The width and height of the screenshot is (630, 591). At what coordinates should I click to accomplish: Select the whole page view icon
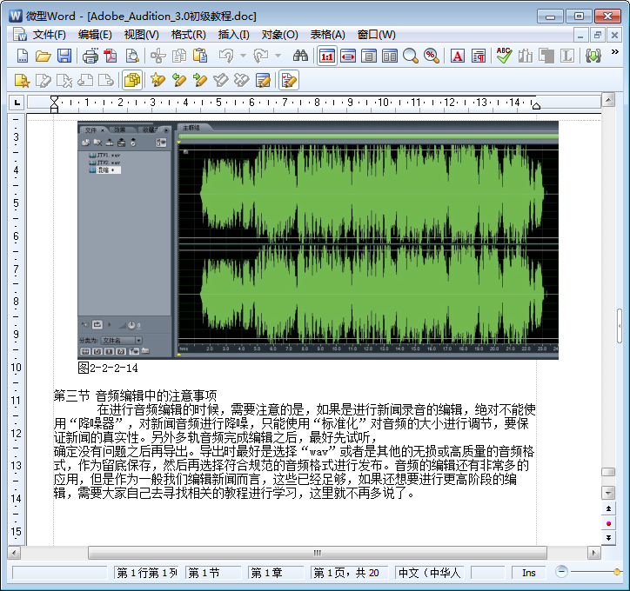pos(368,56)
